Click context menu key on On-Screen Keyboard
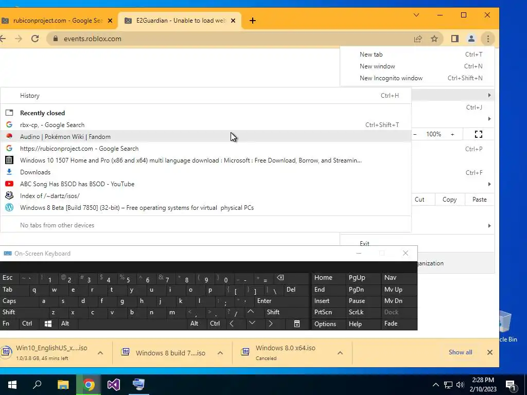Viewport: 527px width, 395px height. coord(297,324)
